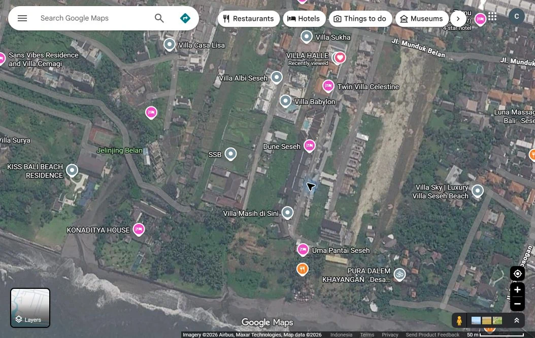
Task: Select the Dune Seseh hotel pin
Action: [x=310, y=146]
